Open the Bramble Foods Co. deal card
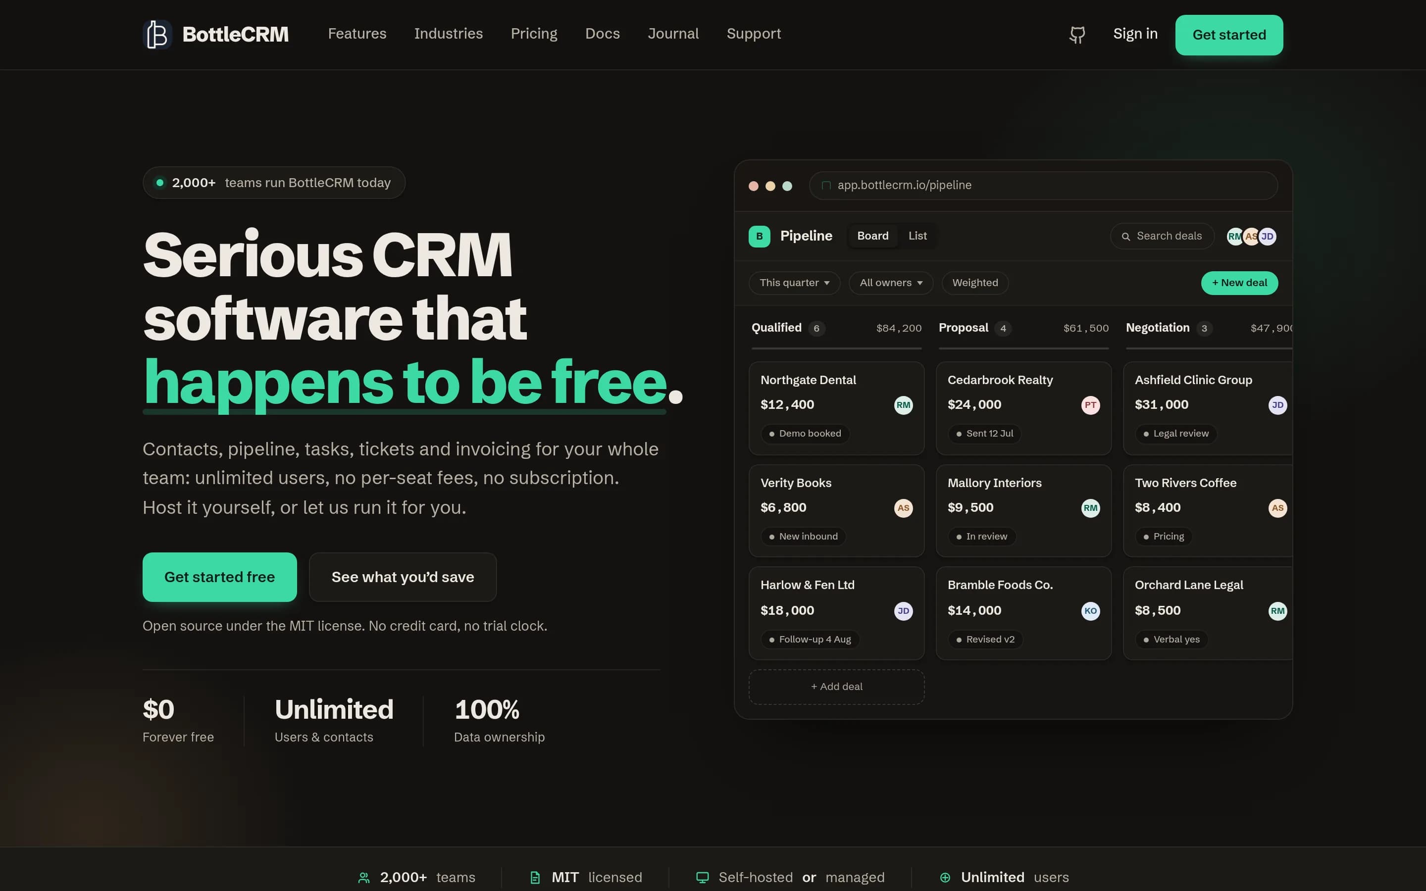Image resolution: width=1426 pixels, height=891 pixels. coord(1023,613)
